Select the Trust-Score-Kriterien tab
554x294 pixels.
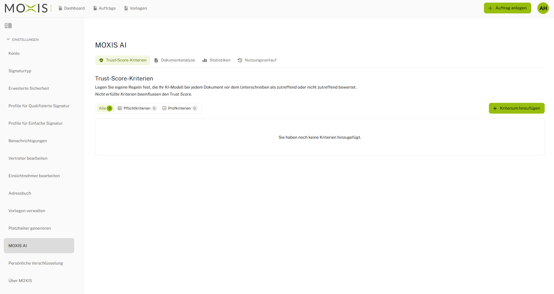pos(123,60)
